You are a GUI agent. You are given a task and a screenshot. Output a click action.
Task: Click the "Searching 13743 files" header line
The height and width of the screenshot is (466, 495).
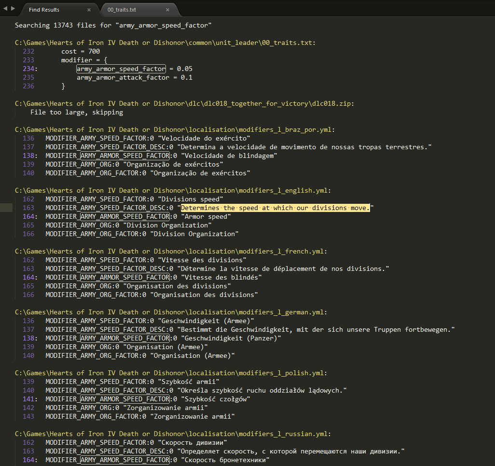tap(113, 25)
